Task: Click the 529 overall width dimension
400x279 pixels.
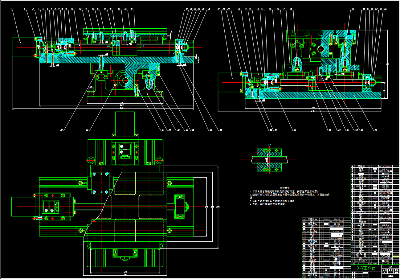Action: coord(121,108)
